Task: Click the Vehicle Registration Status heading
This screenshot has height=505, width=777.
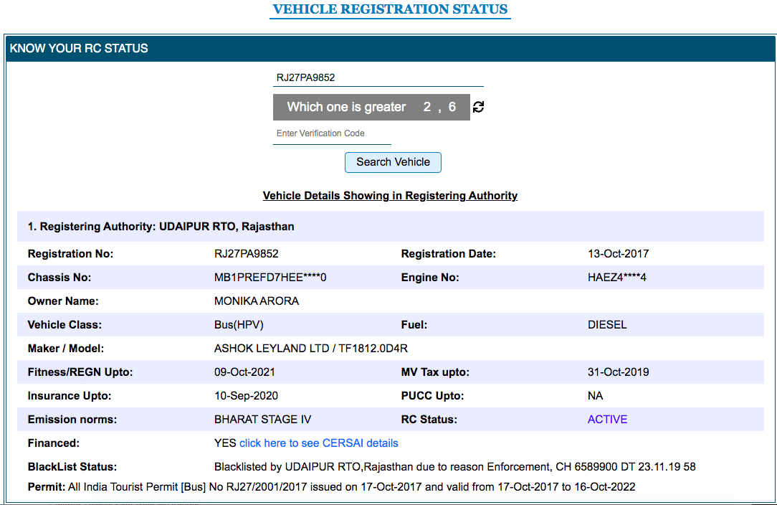Action: point(390,10)
